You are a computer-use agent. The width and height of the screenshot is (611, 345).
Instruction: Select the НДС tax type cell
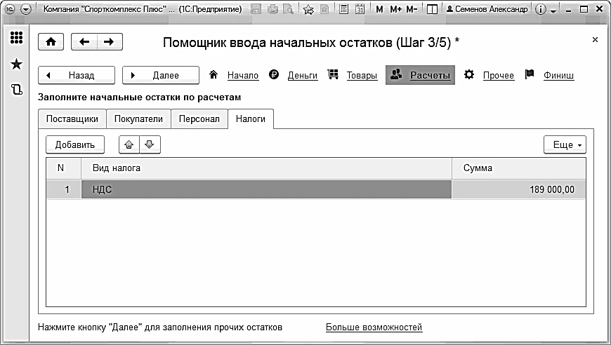267,189
